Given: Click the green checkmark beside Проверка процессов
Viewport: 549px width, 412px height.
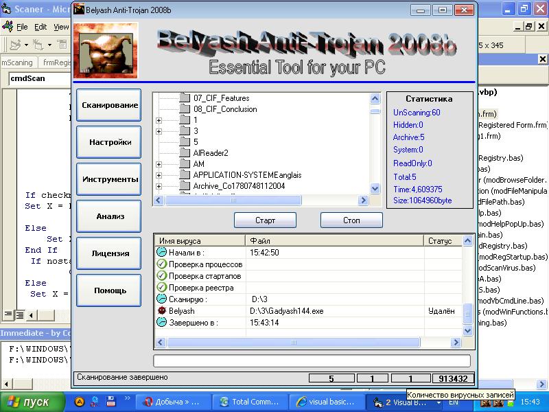Looking at the screenshot, I should [162, 264].
